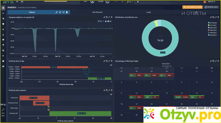This screenshot has width=221, height=123.
Task: Go to previous month in calendar
Action: [x=116, y=65]
